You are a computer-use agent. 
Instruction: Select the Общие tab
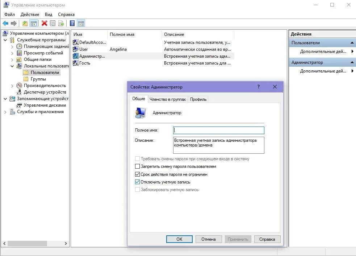[139, 99]
